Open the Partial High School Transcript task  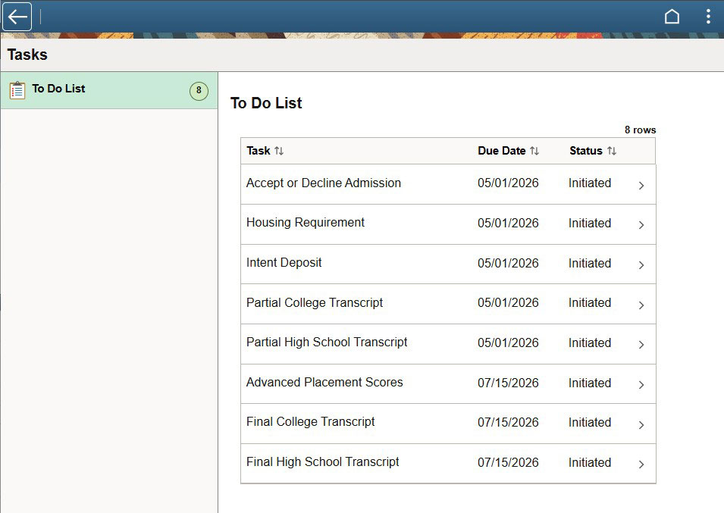pos(327,343)
